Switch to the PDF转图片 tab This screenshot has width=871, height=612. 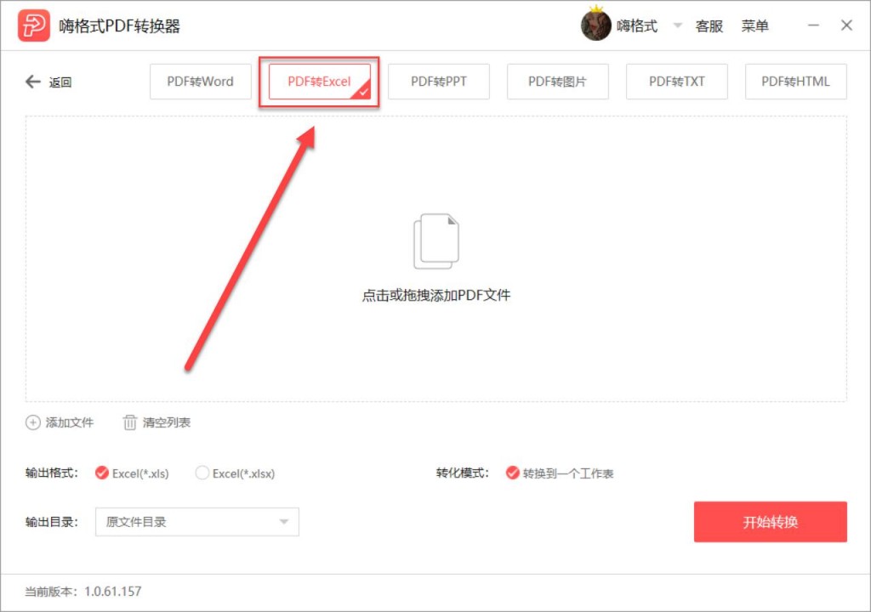558,82
